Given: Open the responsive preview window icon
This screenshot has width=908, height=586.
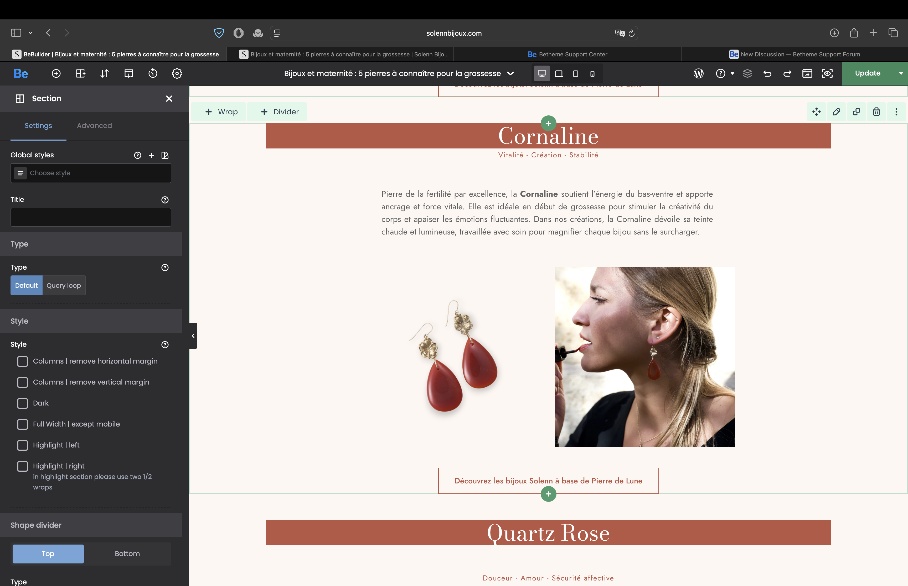Looking at the screenshot, I should point(807,73).
